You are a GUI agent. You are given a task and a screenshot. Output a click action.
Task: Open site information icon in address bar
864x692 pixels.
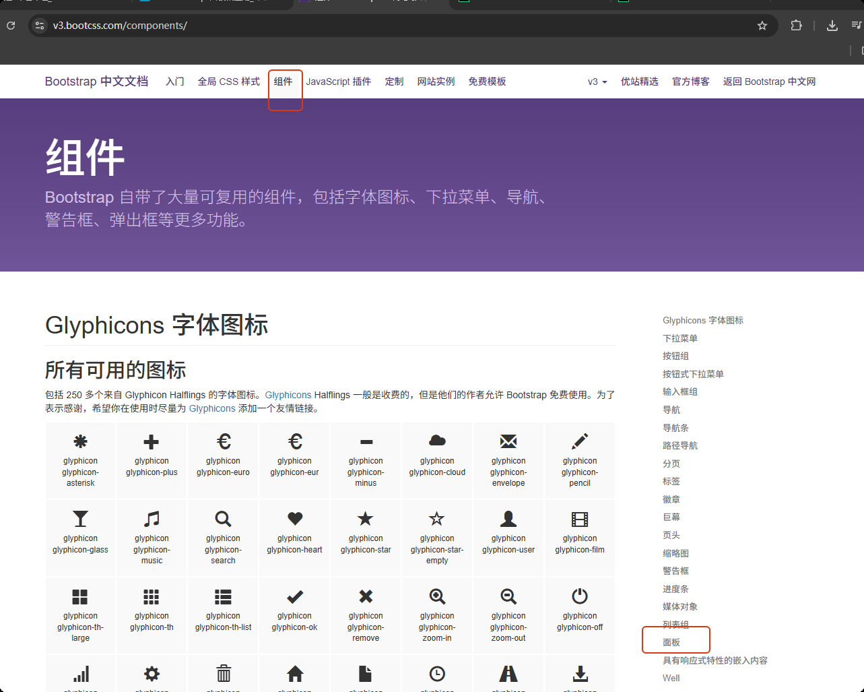40,26
